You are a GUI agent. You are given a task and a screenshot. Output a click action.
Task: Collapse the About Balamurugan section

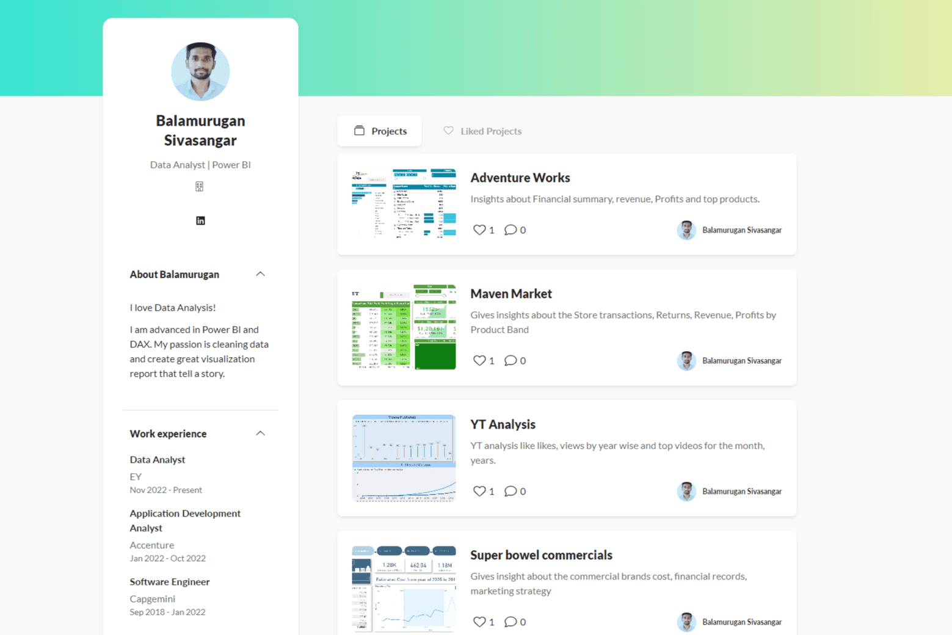click(260, 274)
